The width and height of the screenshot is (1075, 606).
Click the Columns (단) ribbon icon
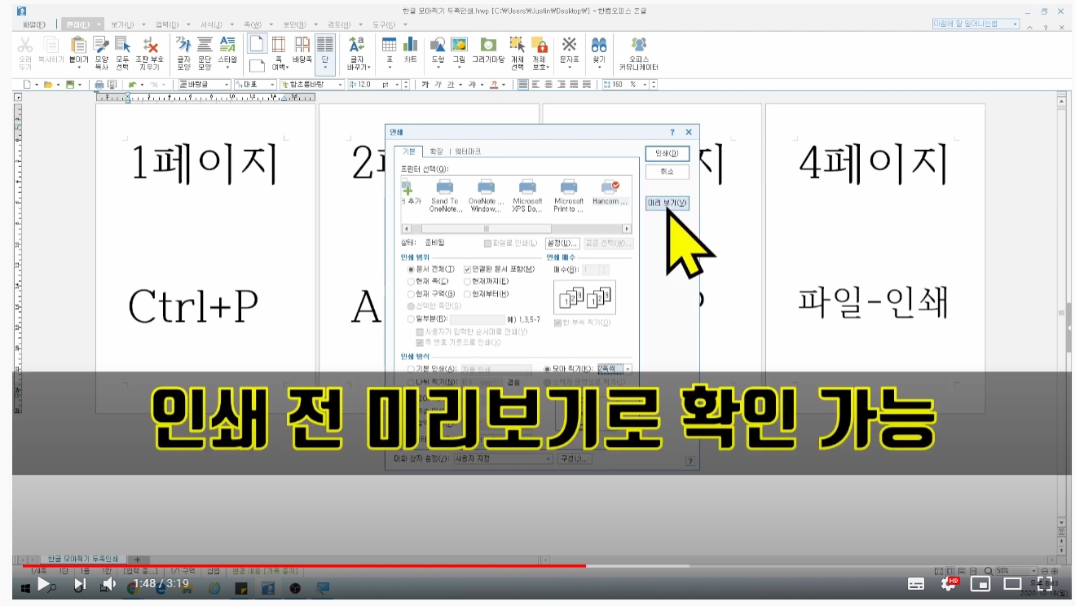[x=324, y=53]
